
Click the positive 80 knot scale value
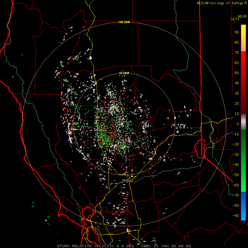(237, 42)
